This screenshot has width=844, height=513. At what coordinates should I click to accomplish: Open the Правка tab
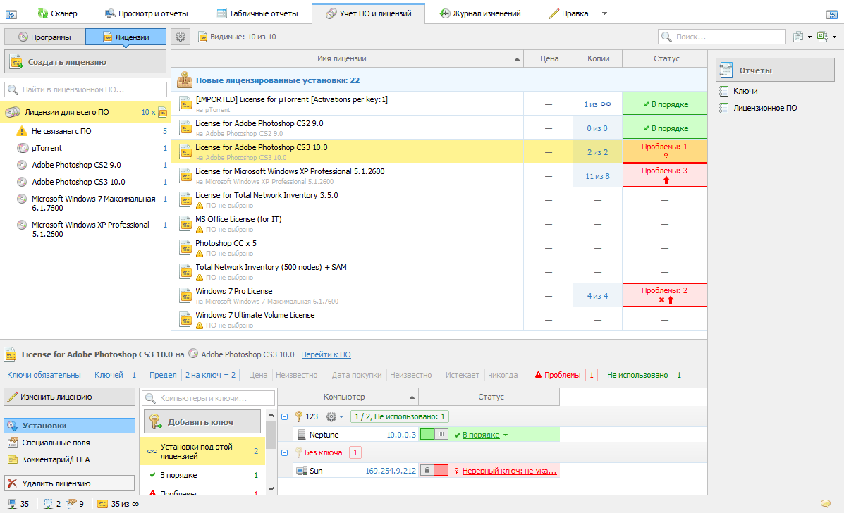click(x=568, y=13)
